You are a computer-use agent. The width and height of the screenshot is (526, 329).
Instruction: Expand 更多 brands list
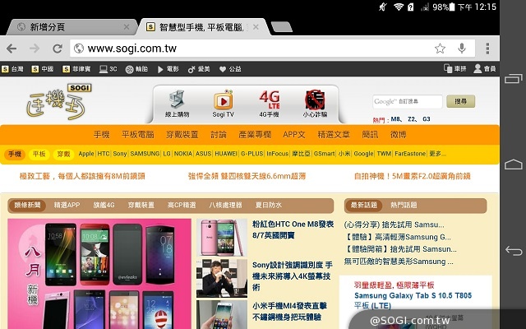click(437, 154)
